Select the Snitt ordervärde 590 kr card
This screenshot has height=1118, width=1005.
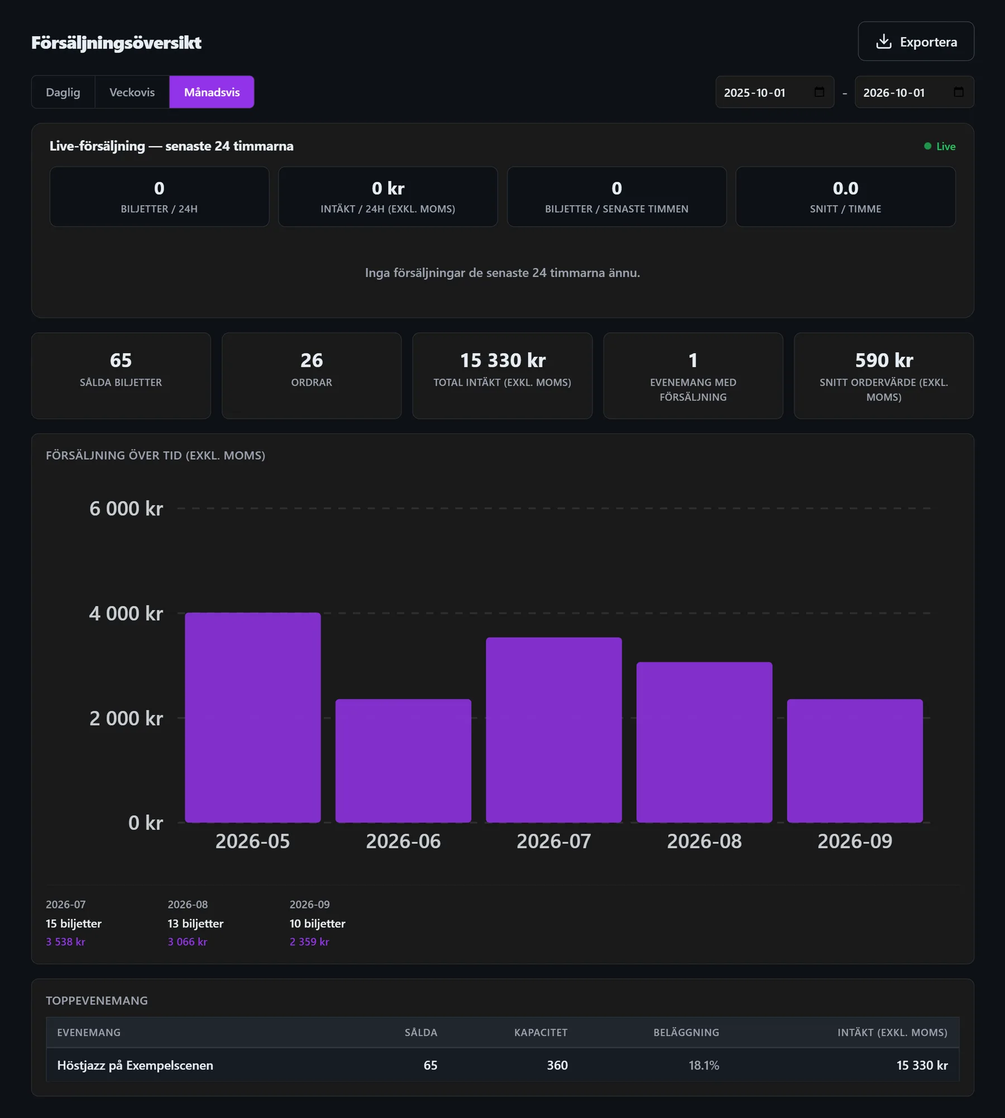tap(884, 376)
